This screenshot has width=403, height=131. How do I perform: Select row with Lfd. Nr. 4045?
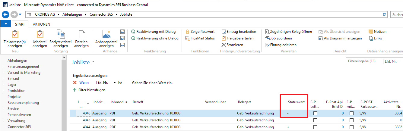tap(236, 120)
